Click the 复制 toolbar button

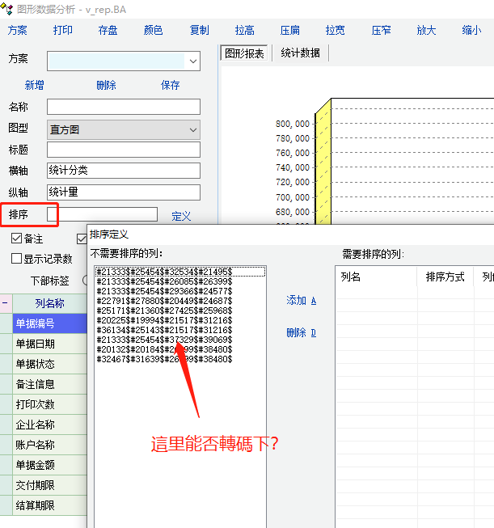[x=199, y=31]
